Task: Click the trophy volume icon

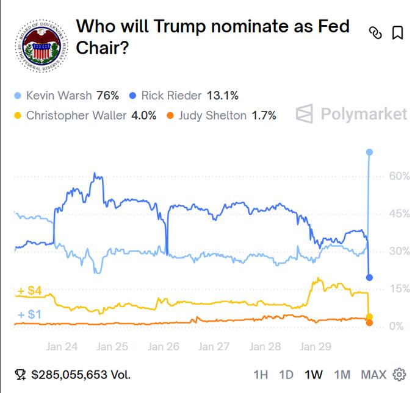Action: point(20,374)
